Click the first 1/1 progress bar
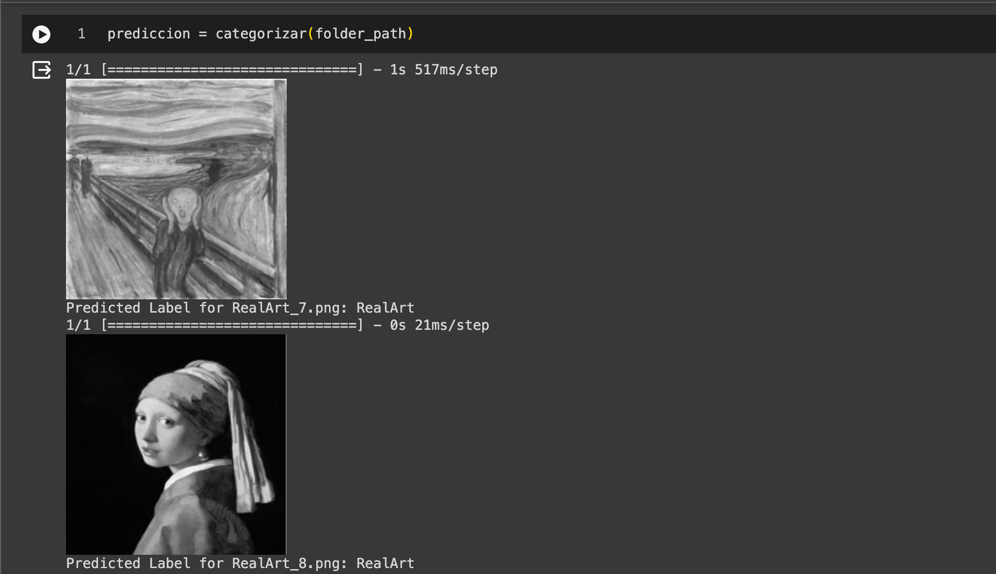This screenshot has width=996, height=574. (232, 70)
